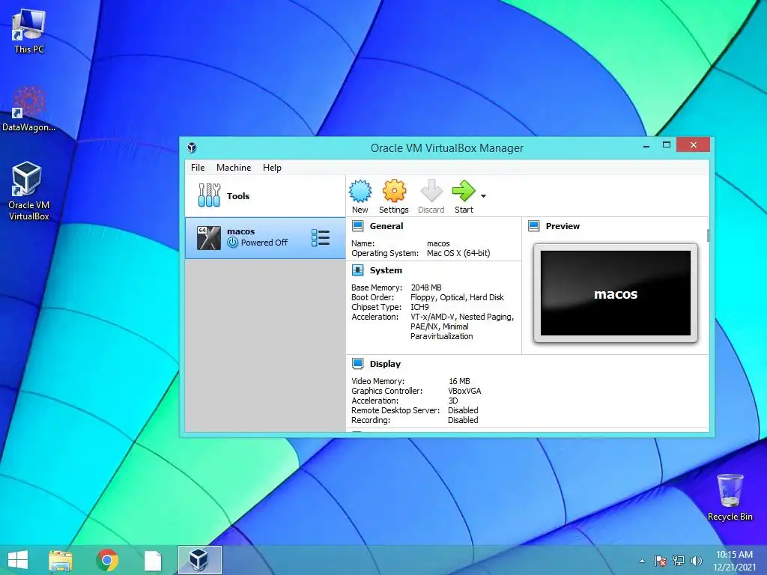Click the VBoxVGA graphics controller value
767x575 pixels.
(464, 391)
